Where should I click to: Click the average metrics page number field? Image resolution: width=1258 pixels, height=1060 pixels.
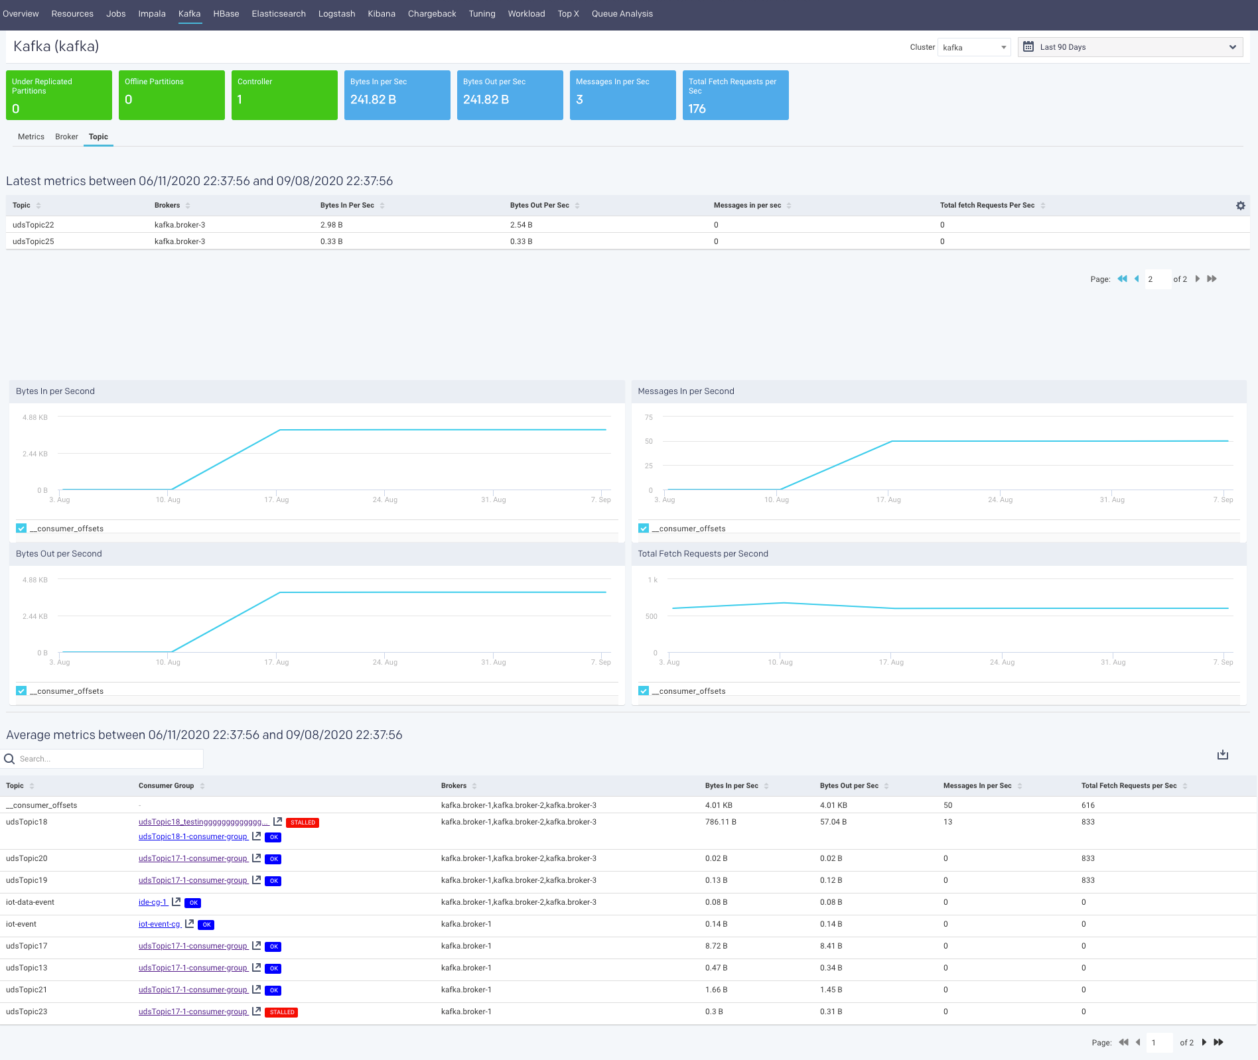click(x=1160, y=1043)
